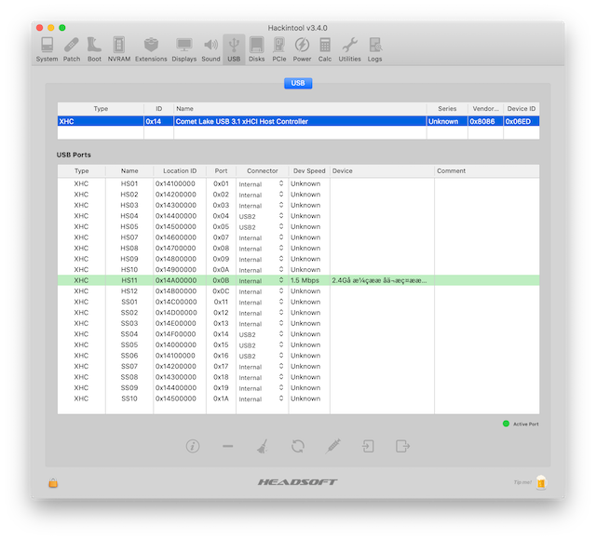Select the USB tab button
This screenshot has width=596, height=540.
pos(298,83)
